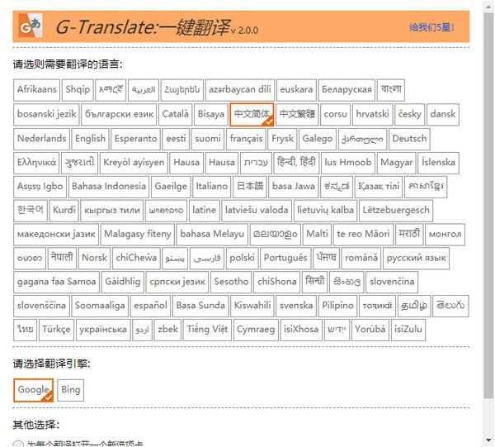Screen dimensions: 495x447
Task: Select Íslenska language
Action: pyautogui.click(x=438, y=163)
